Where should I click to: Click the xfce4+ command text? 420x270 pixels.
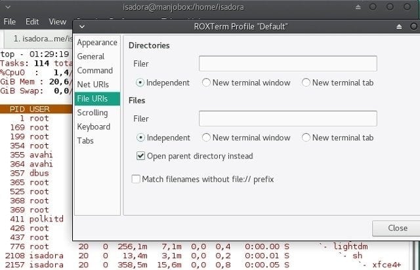pos(387,265)
